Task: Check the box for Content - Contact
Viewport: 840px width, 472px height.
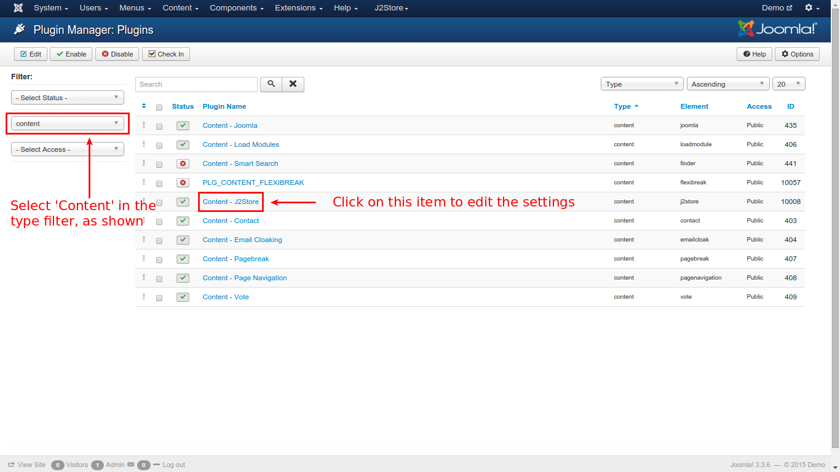Action: (x=159, y=221)
